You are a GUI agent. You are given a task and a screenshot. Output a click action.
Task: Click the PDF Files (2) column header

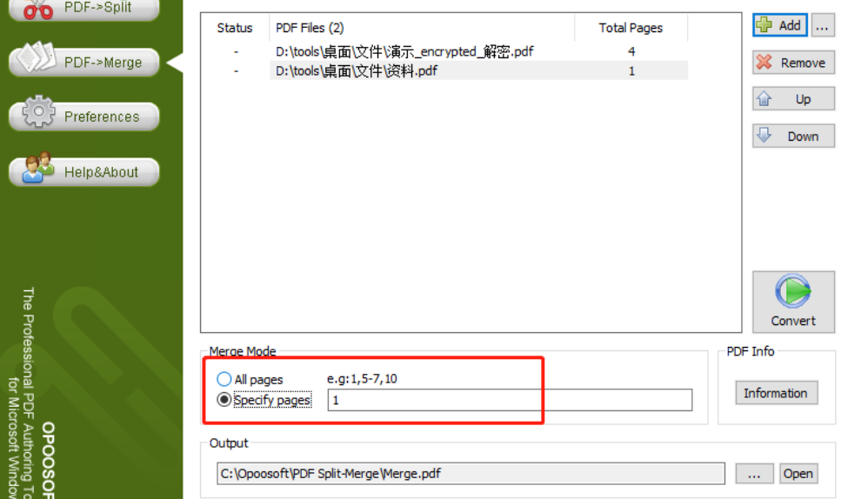[422, 28]
